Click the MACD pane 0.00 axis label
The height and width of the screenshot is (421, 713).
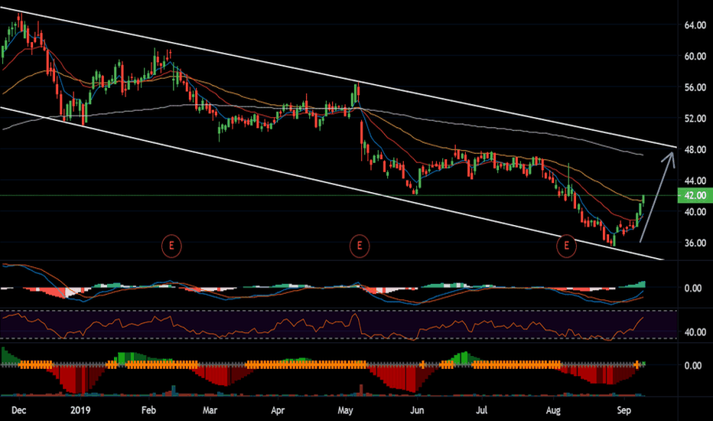693,288
